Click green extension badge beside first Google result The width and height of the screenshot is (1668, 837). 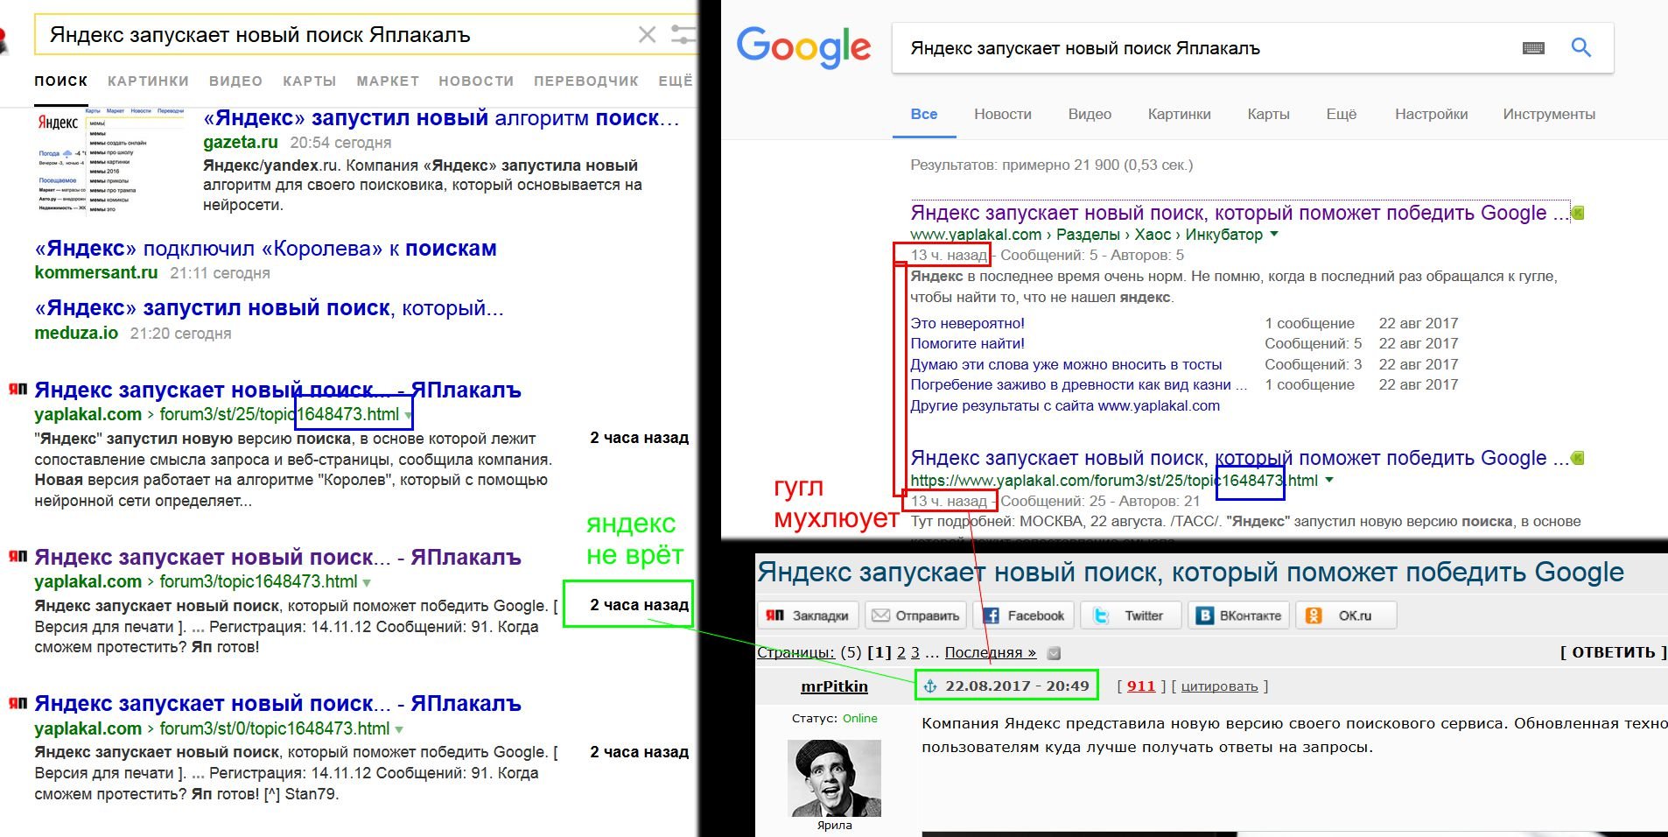coord(1578,213)
